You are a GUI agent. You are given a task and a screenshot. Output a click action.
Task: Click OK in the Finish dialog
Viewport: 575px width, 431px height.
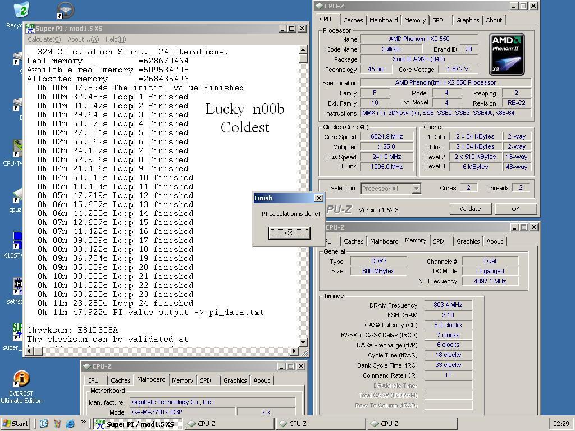tap(289, 233)
